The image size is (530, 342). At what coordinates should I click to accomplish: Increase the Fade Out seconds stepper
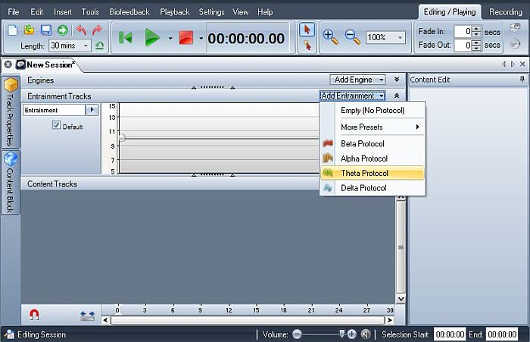coord(476,42)
